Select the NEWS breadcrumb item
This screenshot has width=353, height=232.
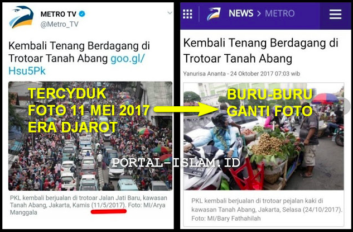241,13
